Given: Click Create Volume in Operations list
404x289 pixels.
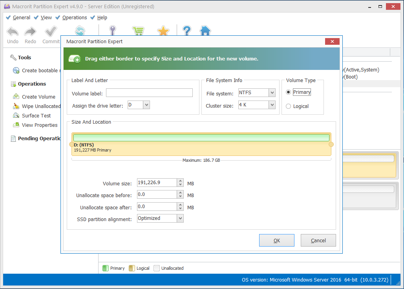Looking at the screenshot, I should tap(38, 97).
